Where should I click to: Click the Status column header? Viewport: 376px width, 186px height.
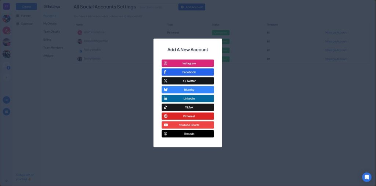(216, 25)
